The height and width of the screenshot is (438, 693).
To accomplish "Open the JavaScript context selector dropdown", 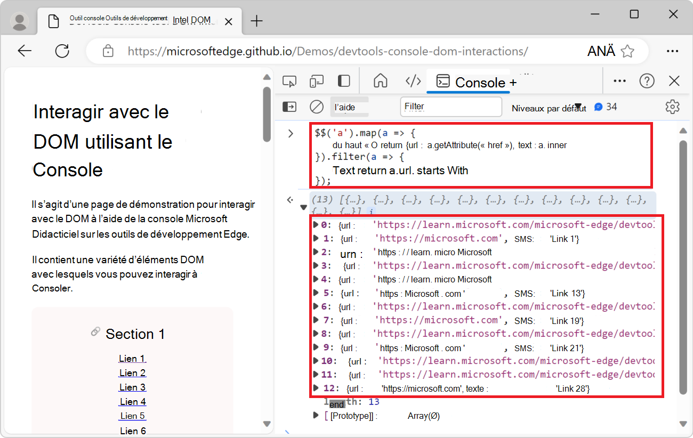I will click(x=350, y=107).
